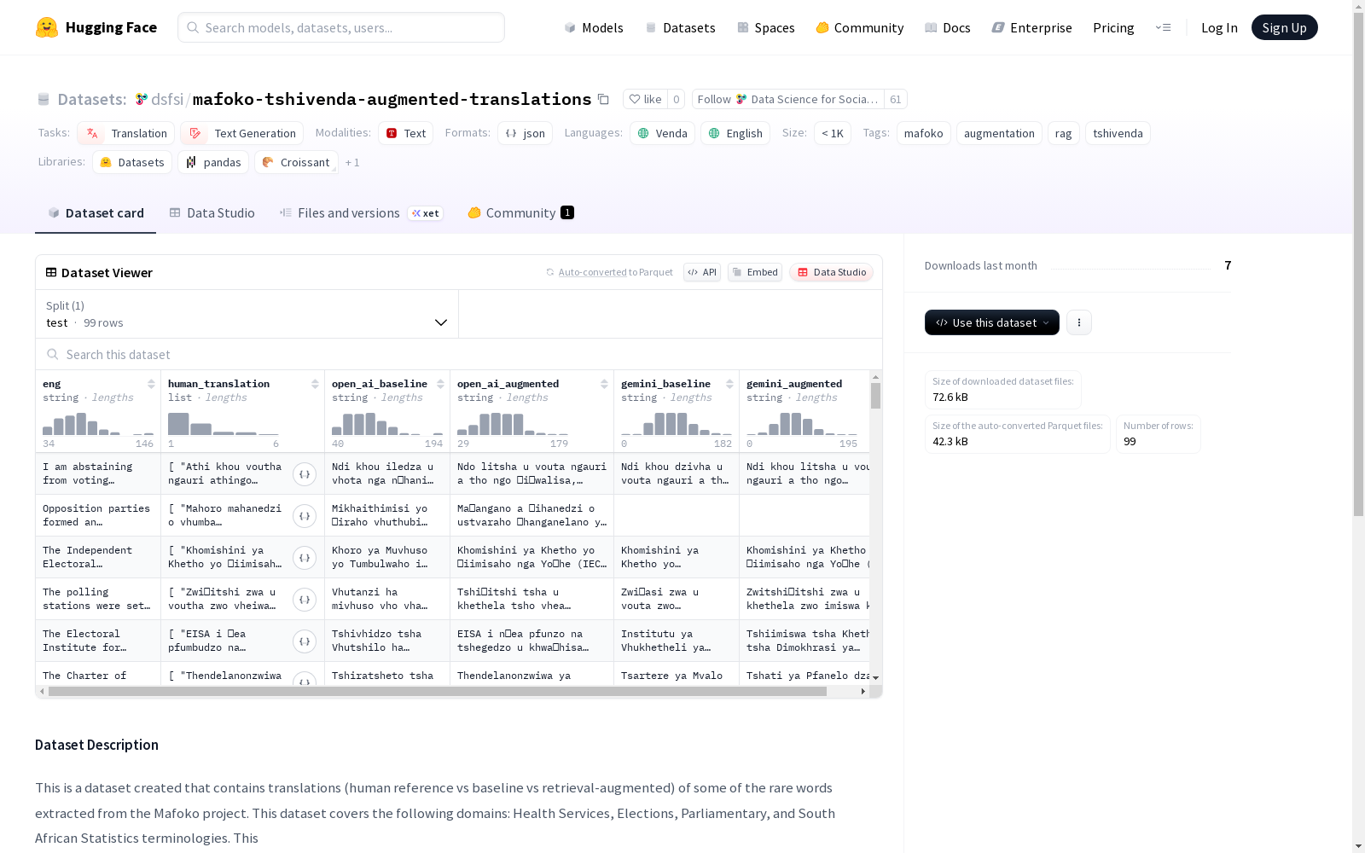1365x853 pixels.
Task: Click the mafoko tag
Action: [x=923, y=133]
